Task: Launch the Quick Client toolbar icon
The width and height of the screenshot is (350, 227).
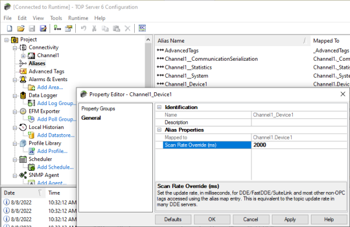Action: pyautogui.click(x=142, y=28)
